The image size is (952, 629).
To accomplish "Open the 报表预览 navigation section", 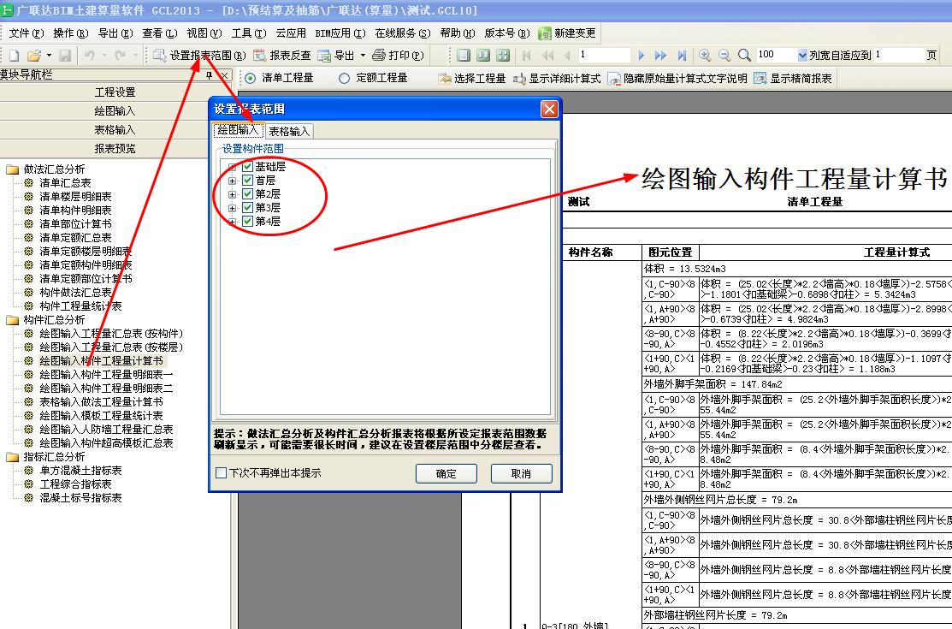I will [x=115, y=149].
